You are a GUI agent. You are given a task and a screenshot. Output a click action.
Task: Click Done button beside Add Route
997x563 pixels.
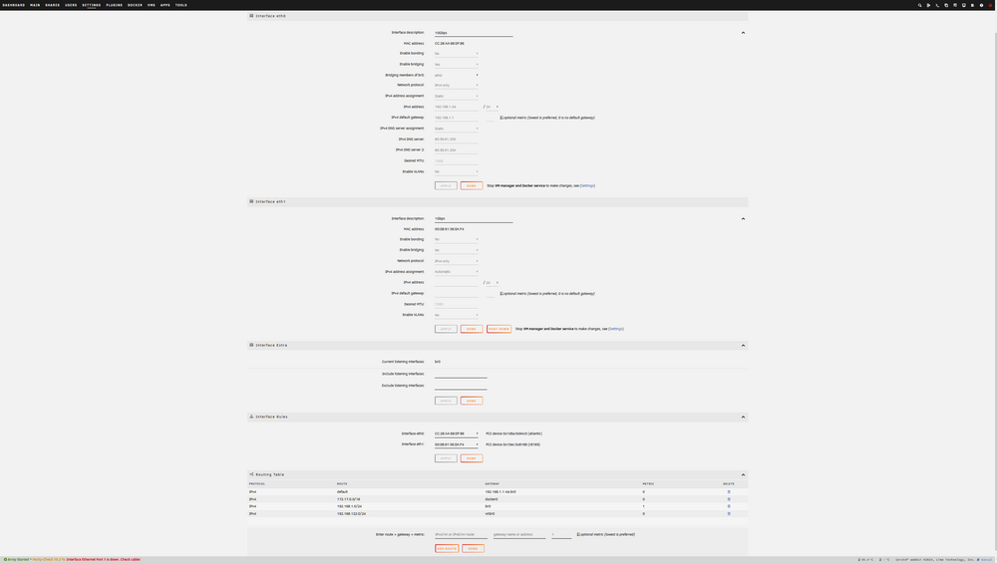click(x=473, y=548)
